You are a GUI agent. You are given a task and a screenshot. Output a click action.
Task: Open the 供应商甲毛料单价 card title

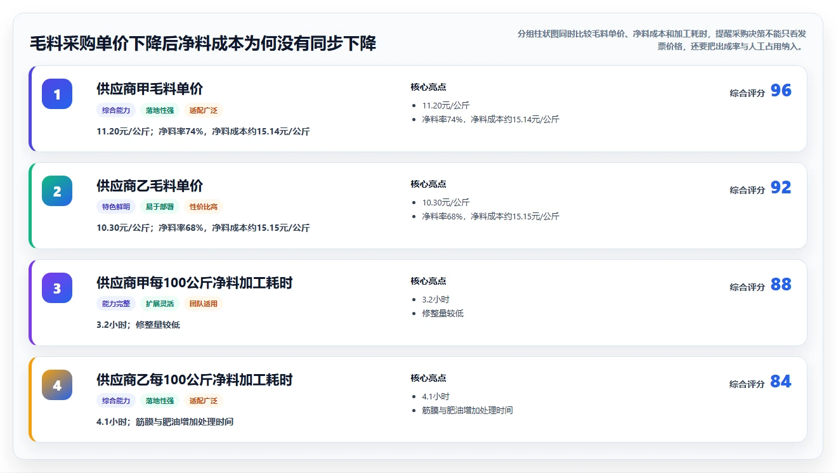(x=150, y=89)
